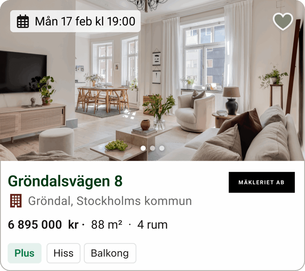This screenshot has height=271, width=305.
Task: Click the wall-mounted TV in the photo
Action: [23, 72]
